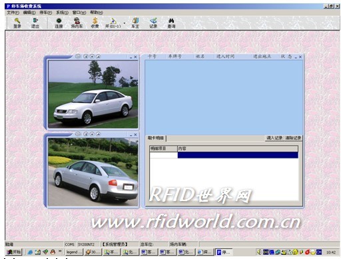Click the 开(01-1) gate open icon
Screen dimensions: 343x259
point(113,23)
